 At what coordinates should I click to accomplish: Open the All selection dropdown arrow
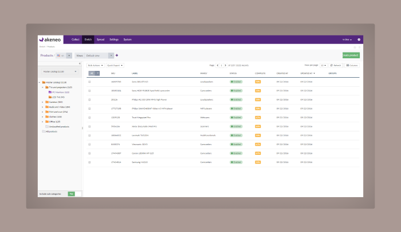click(x=97, y=73)
